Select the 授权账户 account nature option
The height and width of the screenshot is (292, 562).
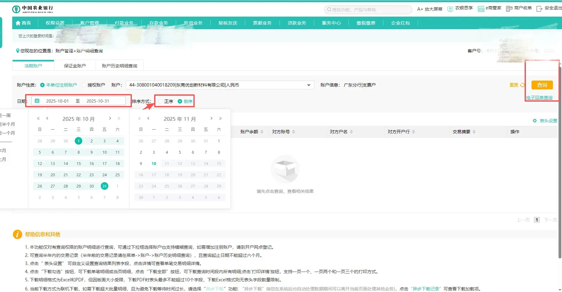pyautogui.click(x=84, y=85)
